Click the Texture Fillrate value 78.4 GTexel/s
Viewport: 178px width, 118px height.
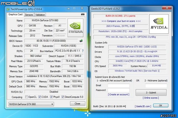[x=73, y=61]
